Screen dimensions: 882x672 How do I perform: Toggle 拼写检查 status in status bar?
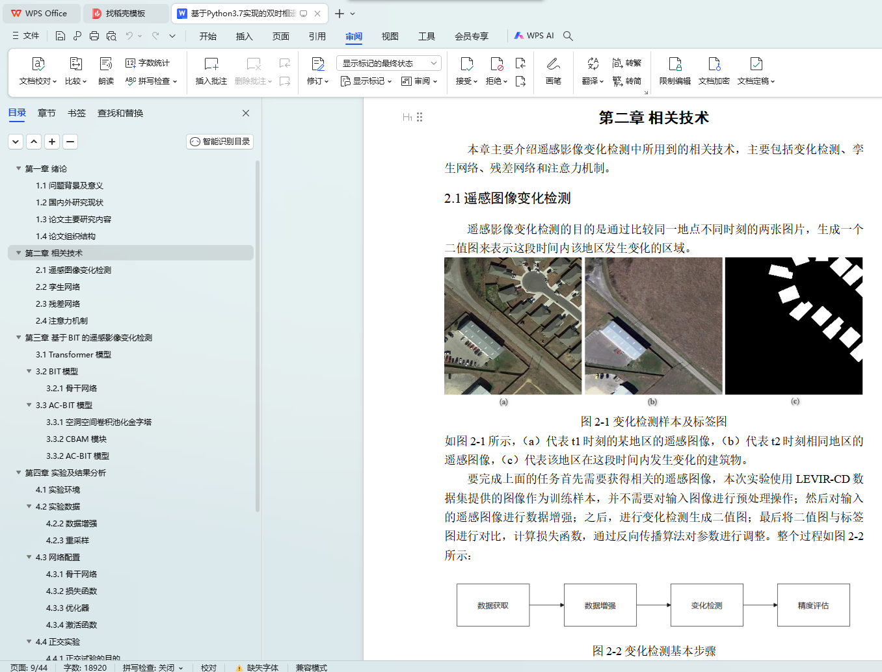point(152,667)
